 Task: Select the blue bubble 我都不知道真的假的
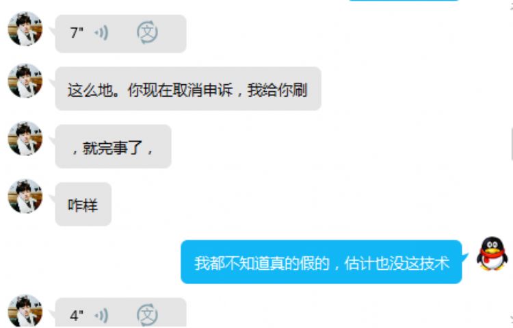pos(321,262)
